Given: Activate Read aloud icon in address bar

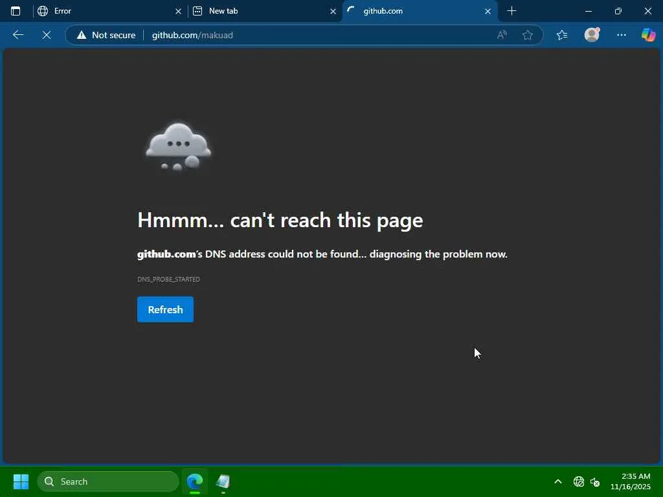Looking at the screenshot, I should 502,35.
